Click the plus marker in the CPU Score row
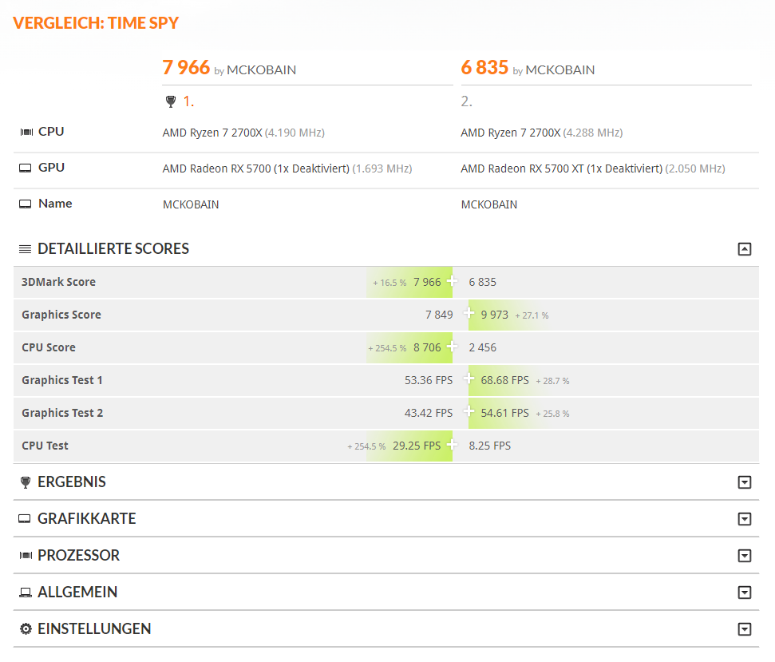775x662 pixels. click(452, 346)
